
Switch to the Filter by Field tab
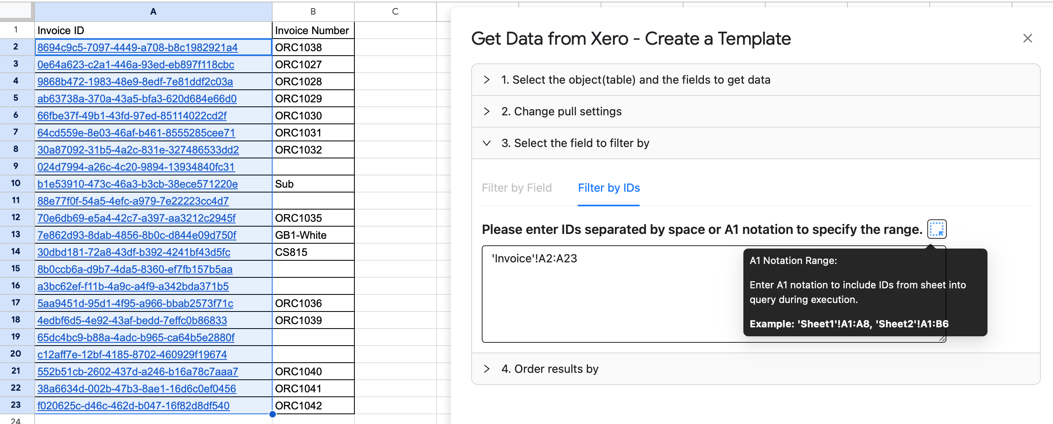click(517, 188)
